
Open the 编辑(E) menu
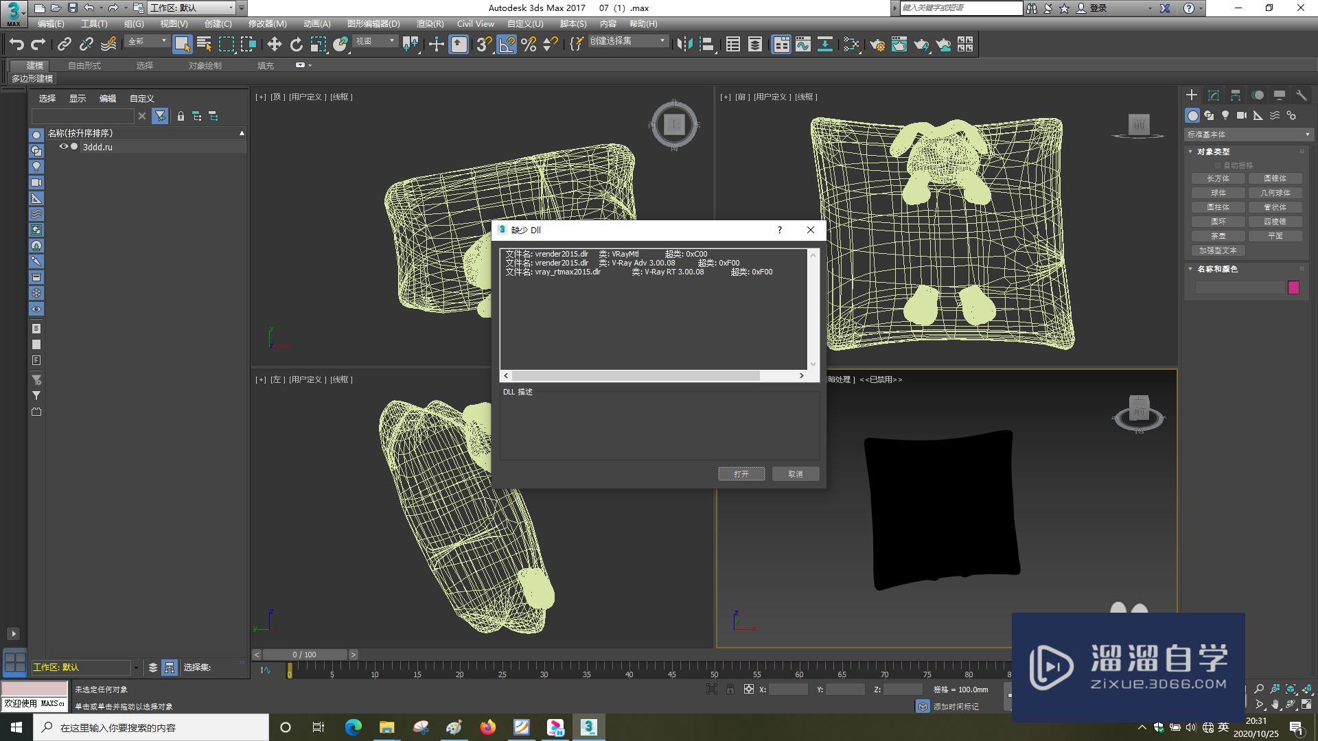point(51,24)
